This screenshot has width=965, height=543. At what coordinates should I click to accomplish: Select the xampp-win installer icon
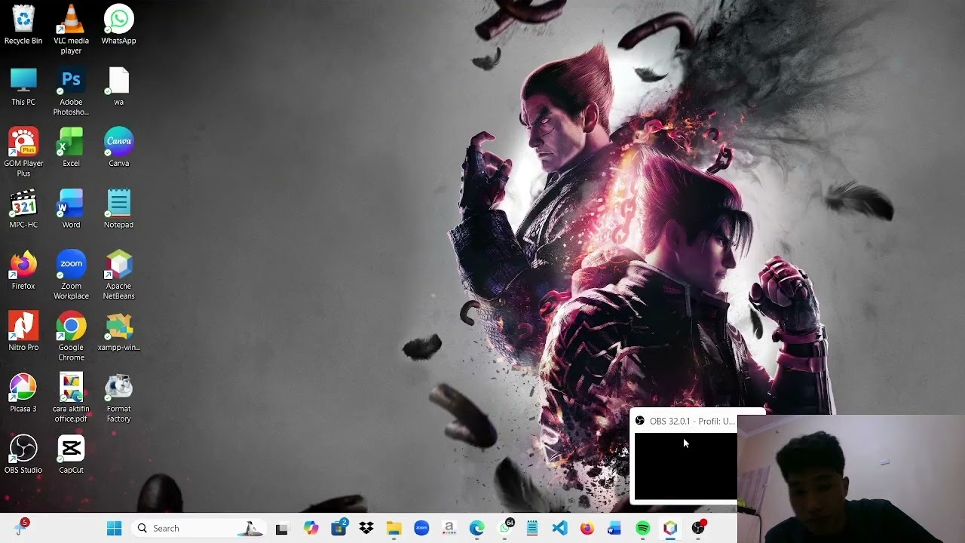pos(118,332)
